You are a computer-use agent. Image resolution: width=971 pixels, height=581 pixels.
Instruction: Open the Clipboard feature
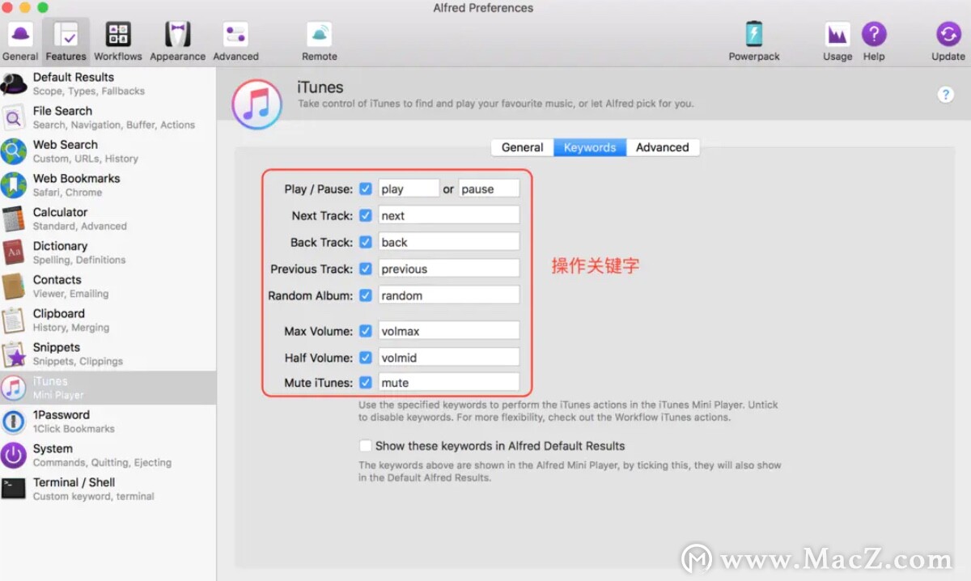click(108, 320)
